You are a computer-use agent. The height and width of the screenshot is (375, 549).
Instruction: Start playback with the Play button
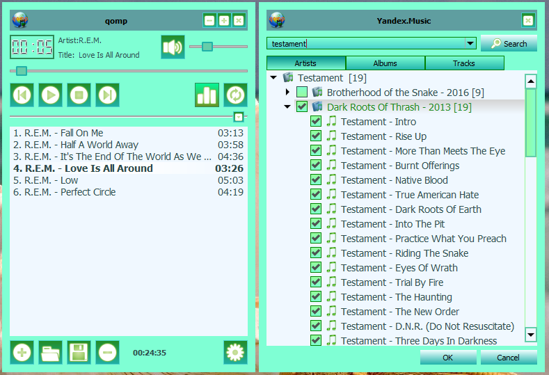pos(50,95)
